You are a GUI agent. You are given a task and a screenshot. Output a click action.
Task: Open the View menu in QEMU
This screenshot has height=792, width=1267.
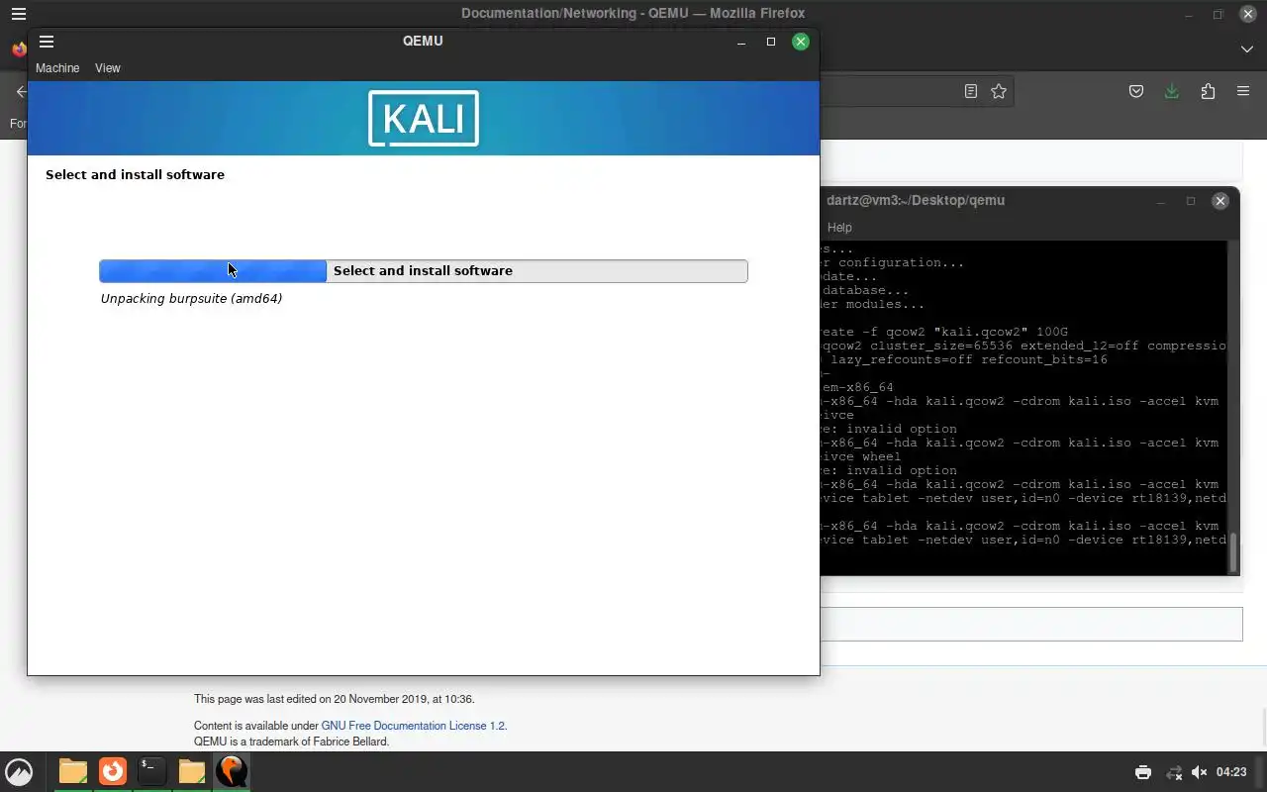click(108, 68)
